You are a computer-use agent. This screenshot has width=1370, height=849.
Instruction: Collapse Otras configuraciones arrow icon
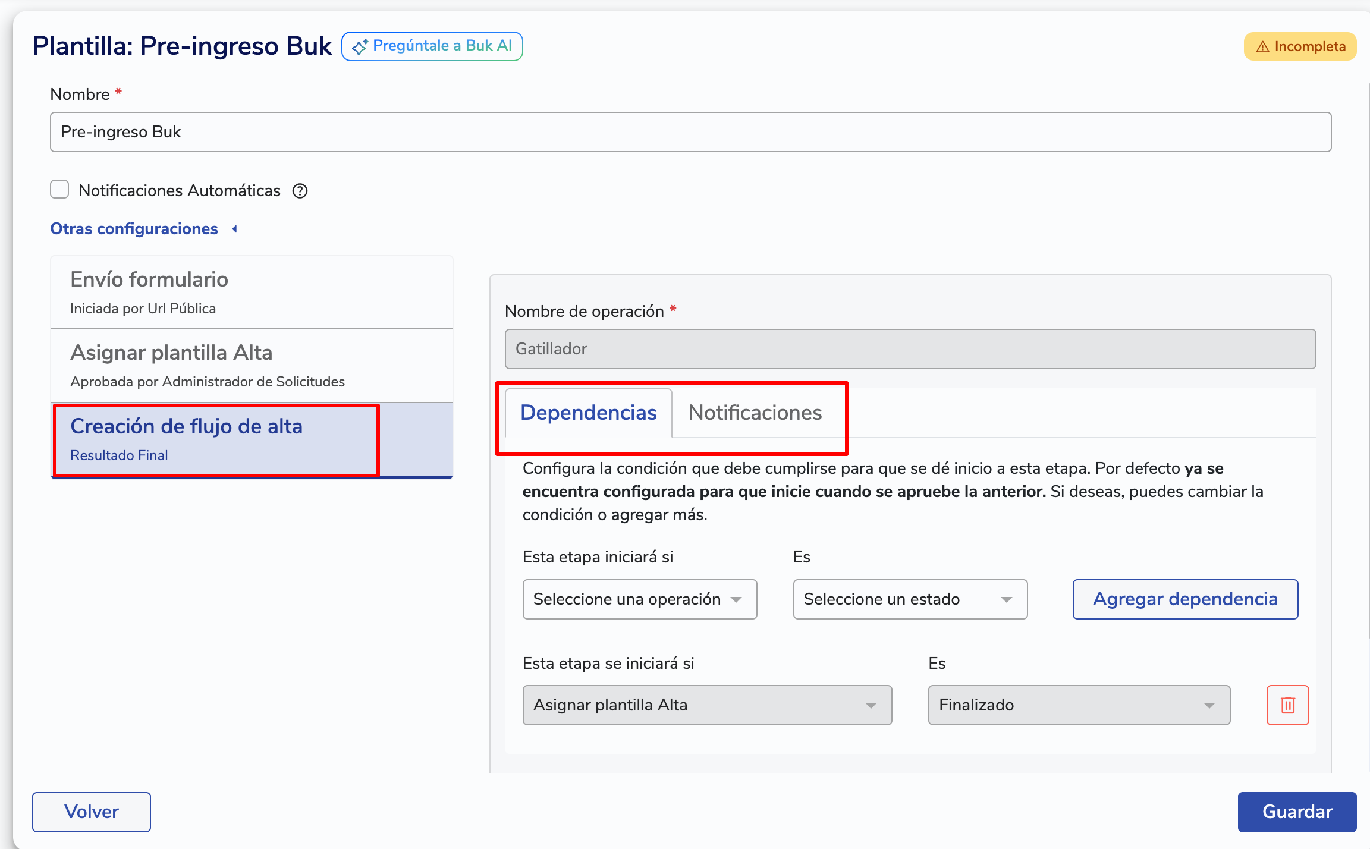tap(235, 229)
